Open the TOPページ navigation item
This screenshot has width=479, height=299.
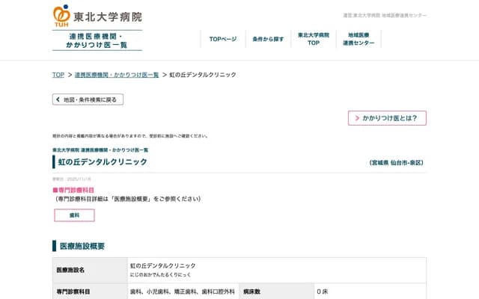(x=222, y=39)
